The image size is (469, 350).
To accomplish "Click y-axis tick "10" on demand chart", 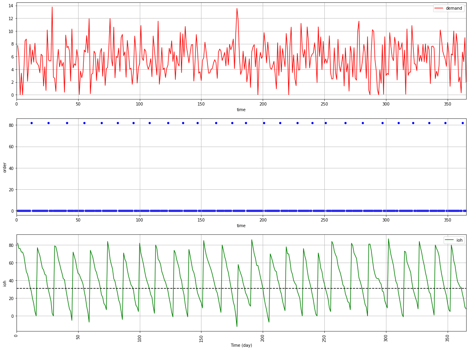I will tap(11, 31).
